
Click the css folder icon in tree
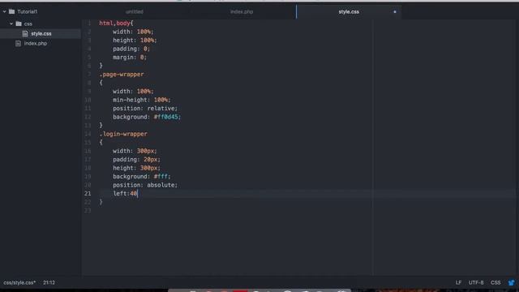coord(19,24)
